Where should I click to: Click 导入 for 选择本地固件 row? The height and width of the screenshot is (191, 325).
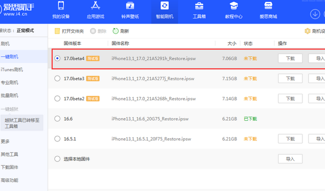290,159
